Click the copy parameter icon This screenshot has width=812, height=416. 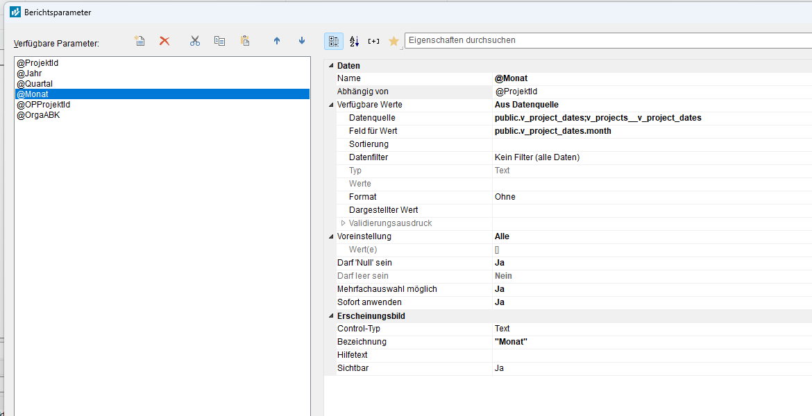coord(219,41)
